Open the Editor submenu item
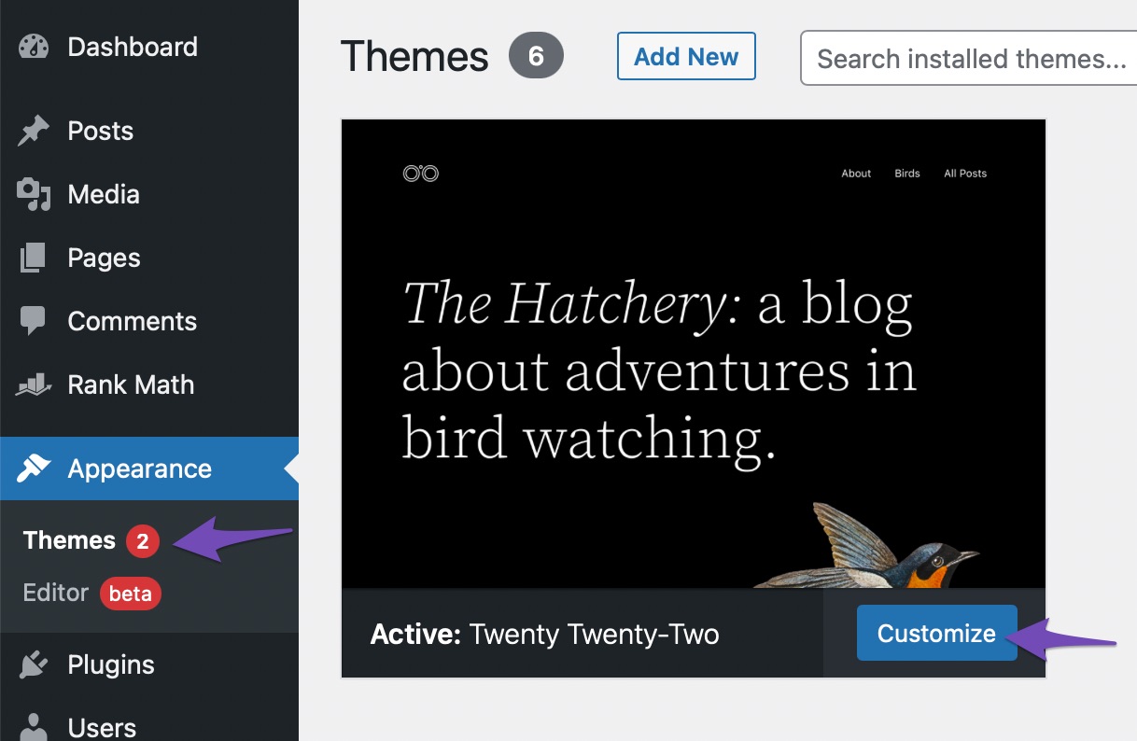Viewport: 1137px width, 741px height. (56, 593)
